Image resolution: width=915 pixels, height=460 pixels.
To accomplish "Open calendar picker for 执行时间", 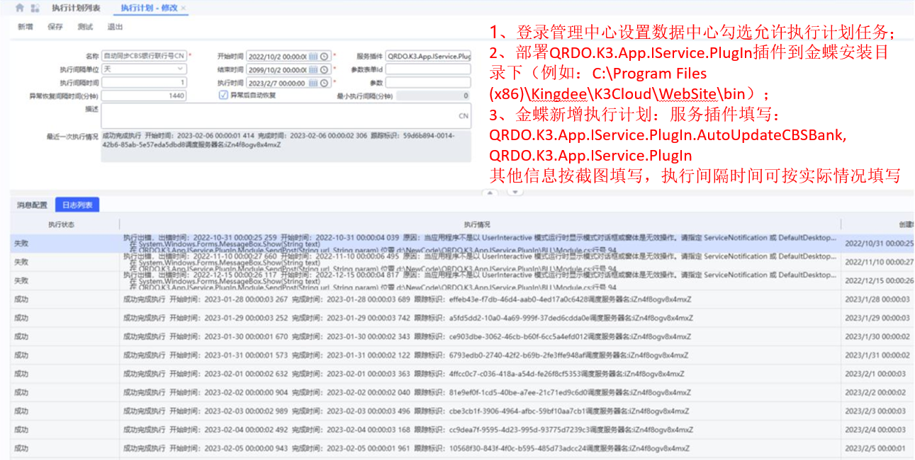I will pyautogui.click(x=313, y=83).
